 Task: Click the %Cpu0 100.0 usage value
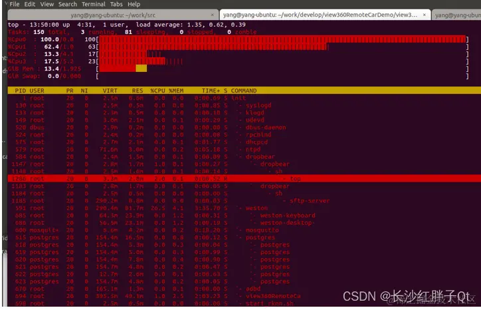click(50, 39)
